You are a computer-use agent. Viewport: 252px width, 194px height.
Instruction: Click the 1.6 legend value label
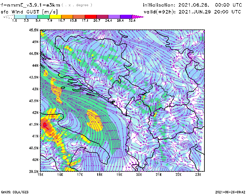click(14, 20)
